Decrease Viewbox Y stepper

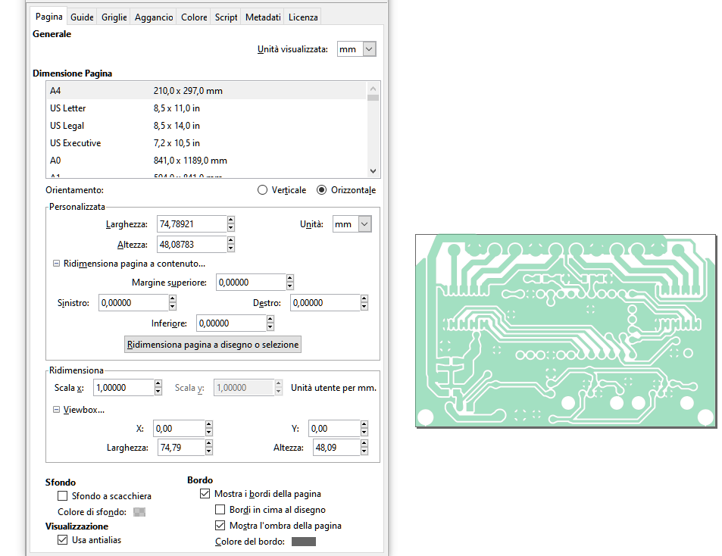pos(364,433)
